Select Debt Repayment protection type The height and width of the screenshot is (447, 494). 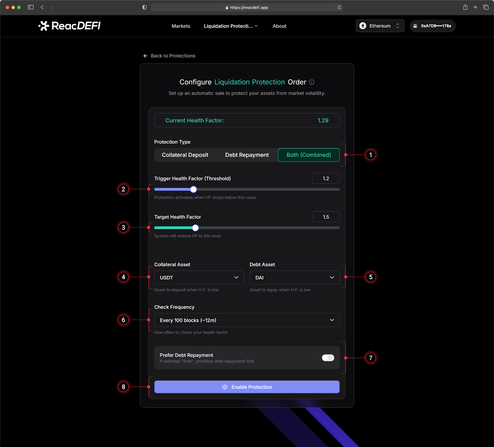pos(247,155)
